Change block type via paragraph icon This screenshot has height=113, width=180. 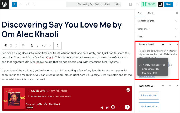click(x=6, y=46)
